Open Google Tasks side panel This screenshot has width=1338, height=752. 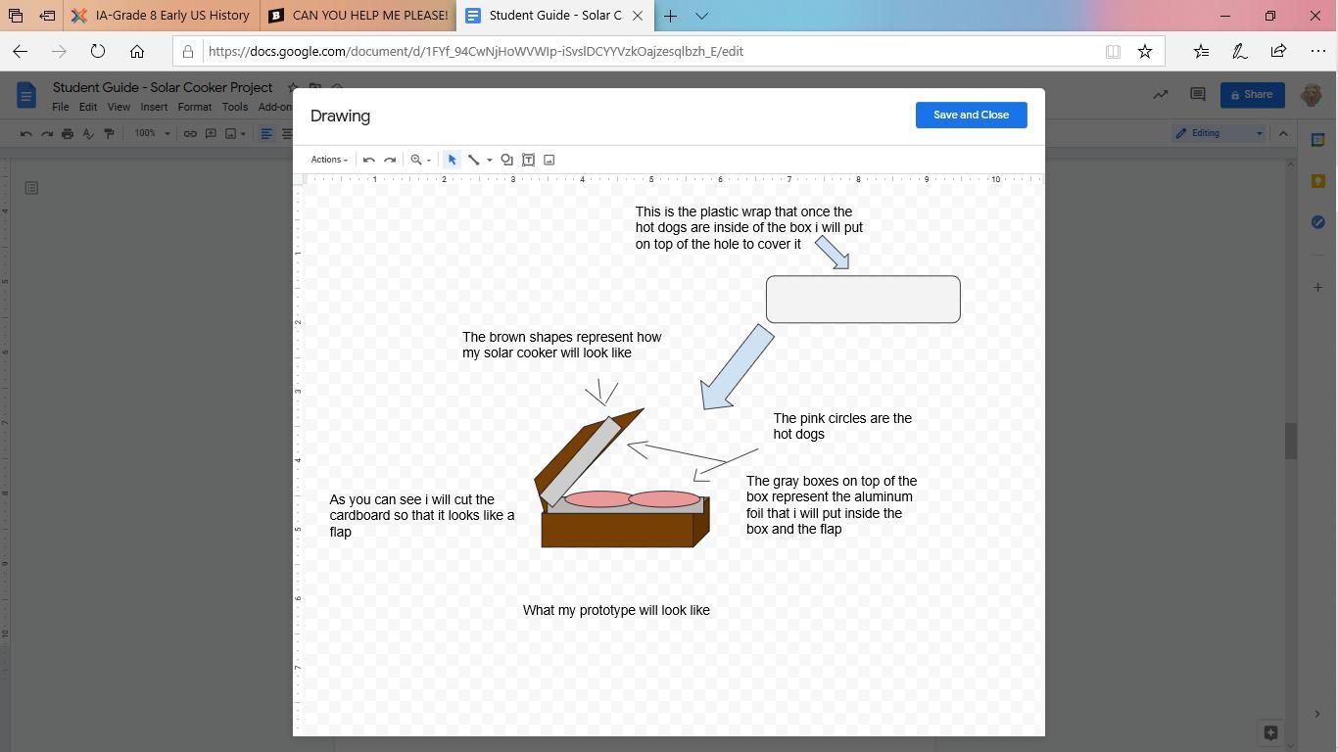[x=1318, y=222]
